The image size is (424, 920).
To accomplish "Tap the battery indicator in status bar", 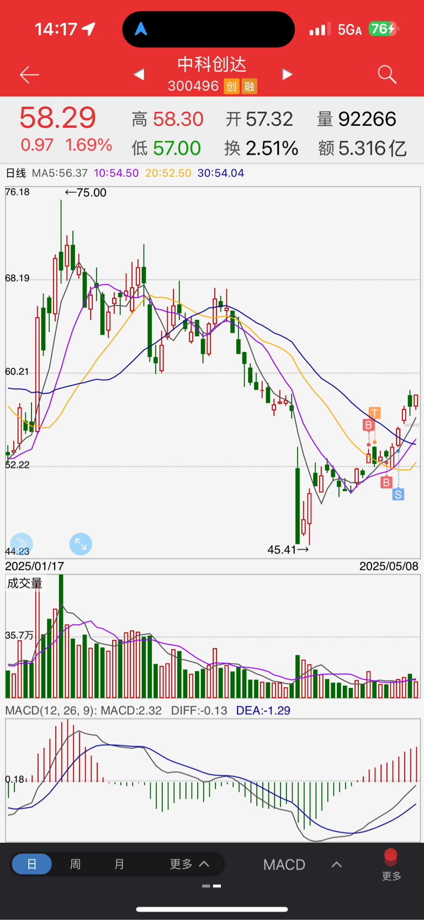I will tap(384, 29).
